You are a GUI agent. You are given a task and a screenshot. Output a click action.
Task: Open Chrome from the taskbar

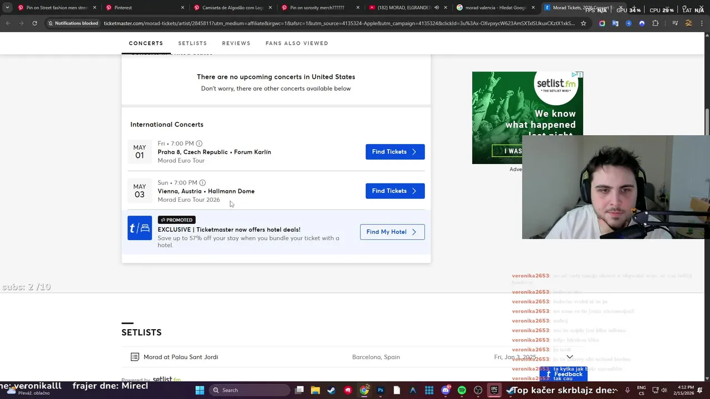(x=364, y=390)
